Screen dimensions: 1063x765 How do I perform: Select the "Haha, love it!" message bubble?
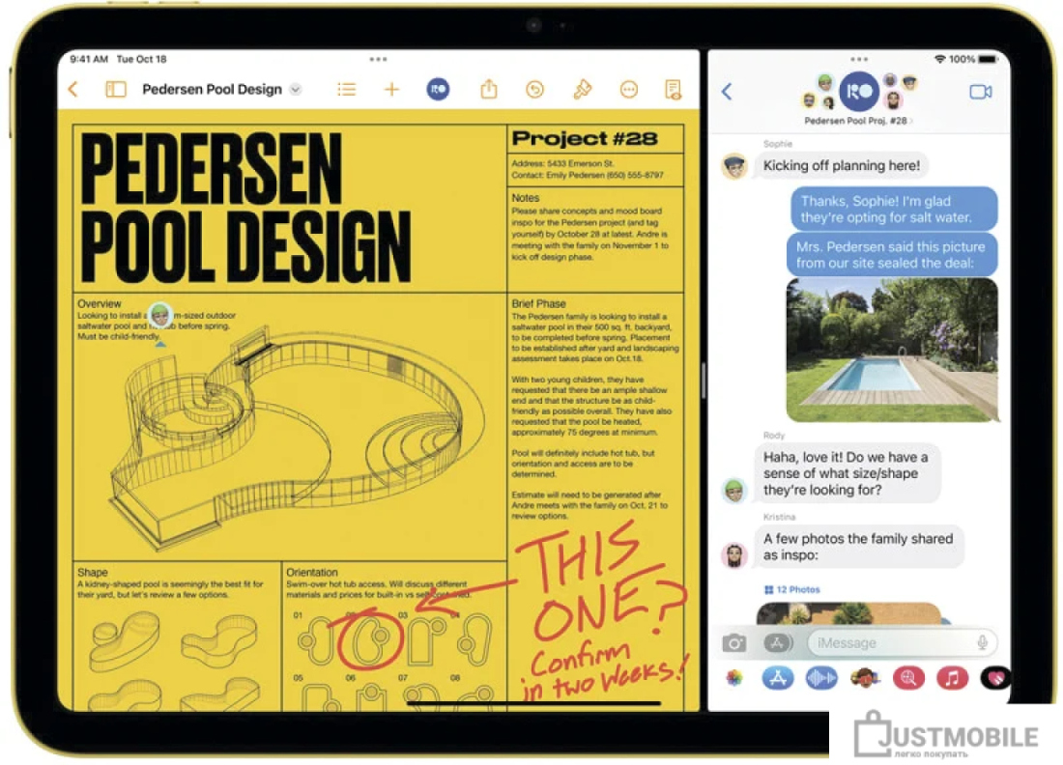pos(848,473)
